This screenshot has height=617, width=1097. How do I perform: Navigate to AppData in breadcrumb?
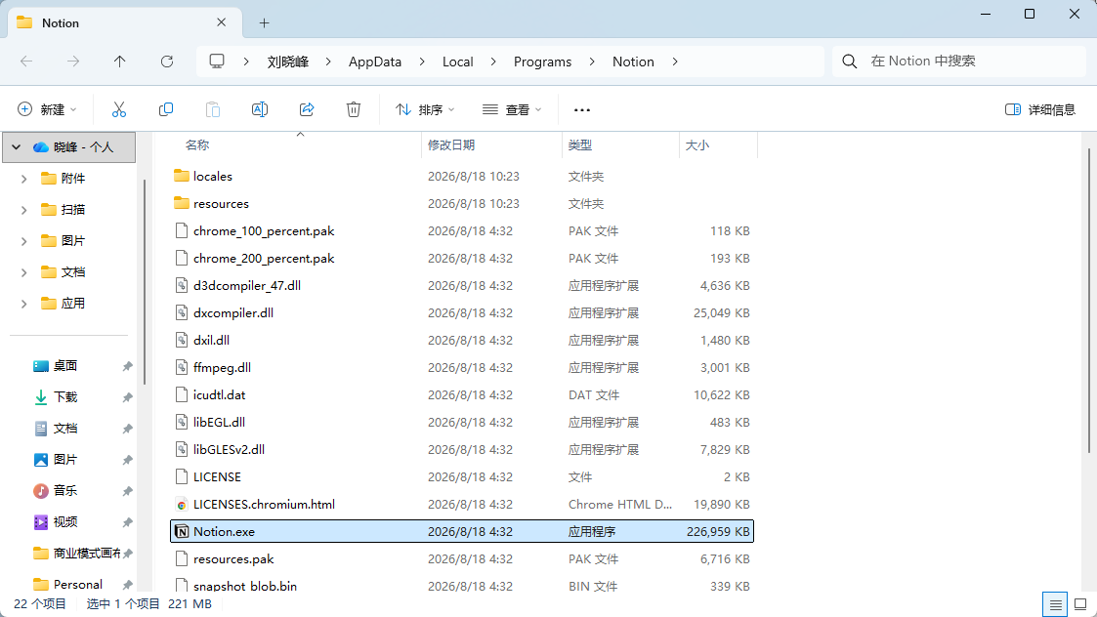375,62
